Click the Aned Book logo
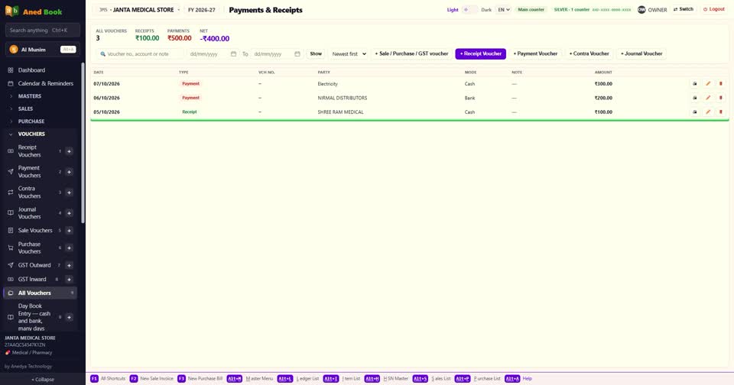This screenshot has width=734, height=385. [x=34, y=11]
